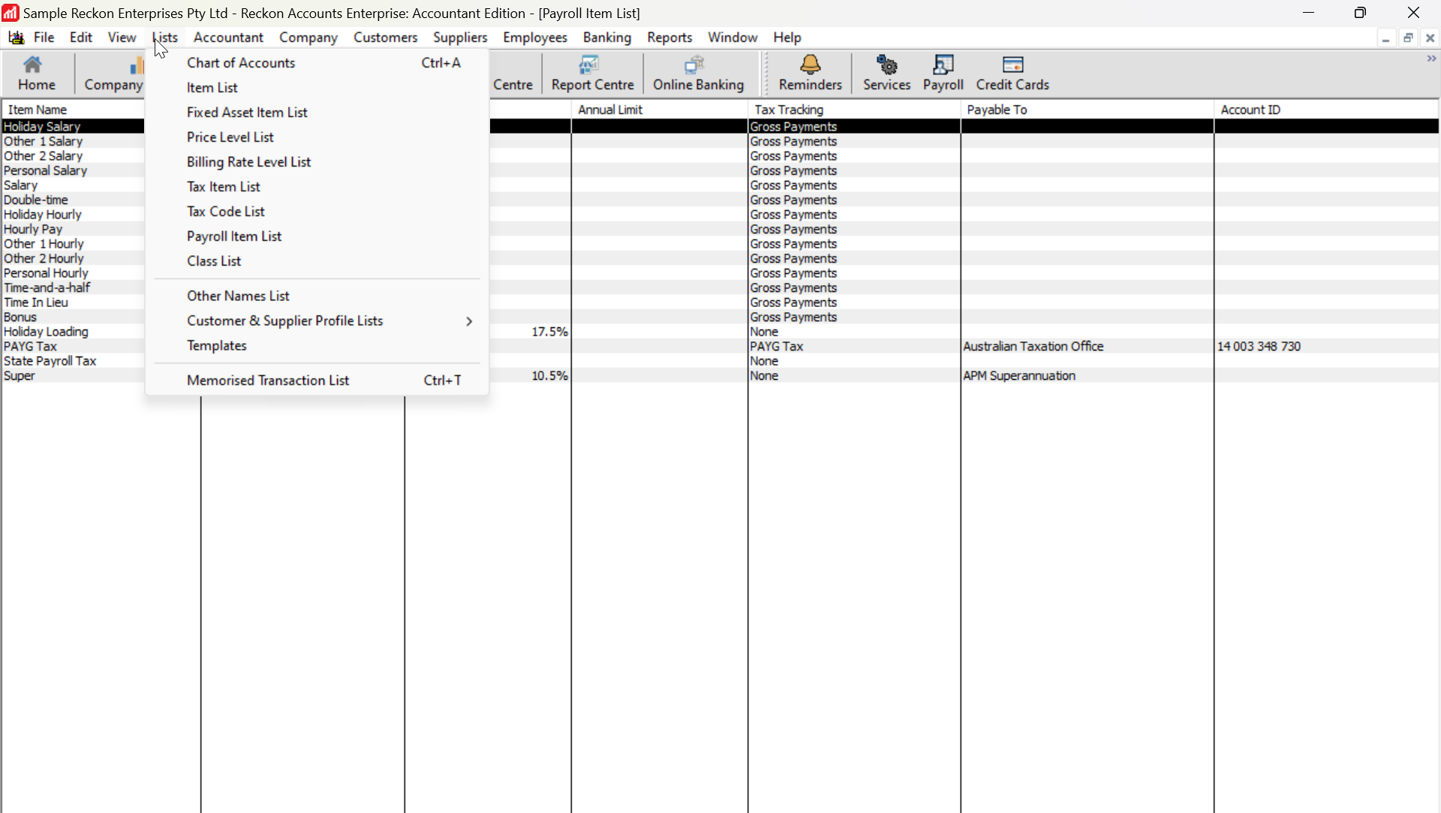Click the Tax Tracking column header
Screen dimensions: 1441x813
854,110
